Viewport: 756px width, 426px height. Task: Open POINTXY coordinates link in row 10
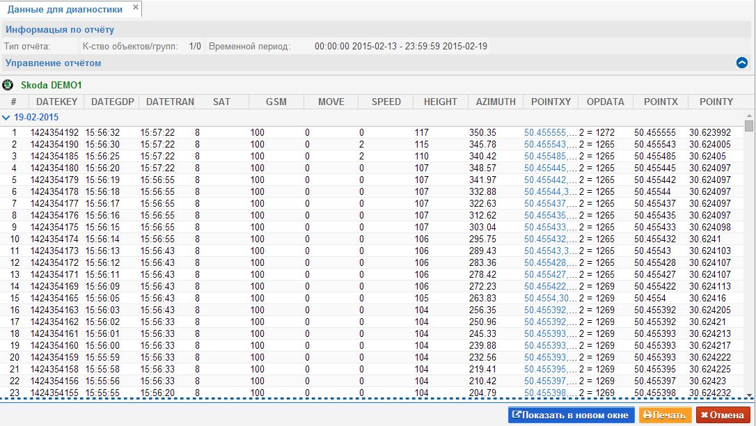(550, 239)
